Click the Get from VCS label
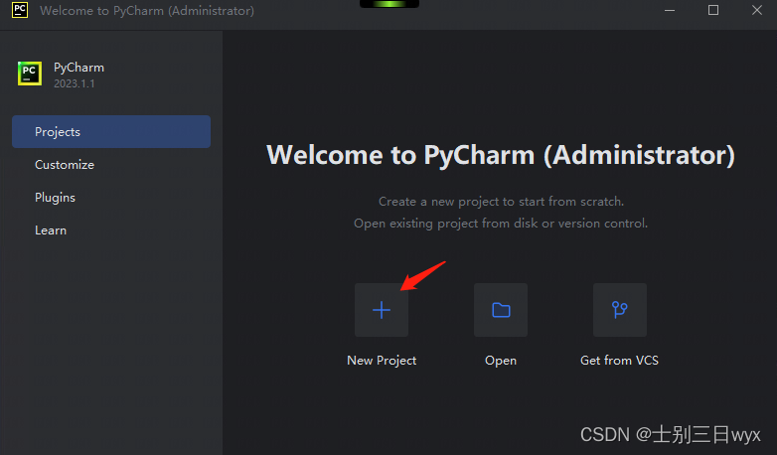The width and height of the screenshot is (777, 455). click(x=619, y=361)
